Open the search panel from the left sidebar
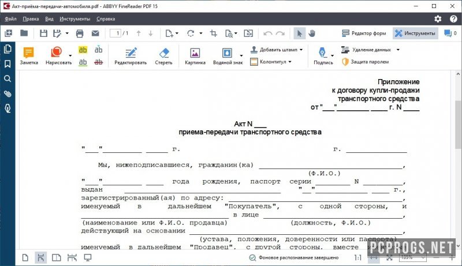The width and height of the screenshot is (462, 266). 8,78
